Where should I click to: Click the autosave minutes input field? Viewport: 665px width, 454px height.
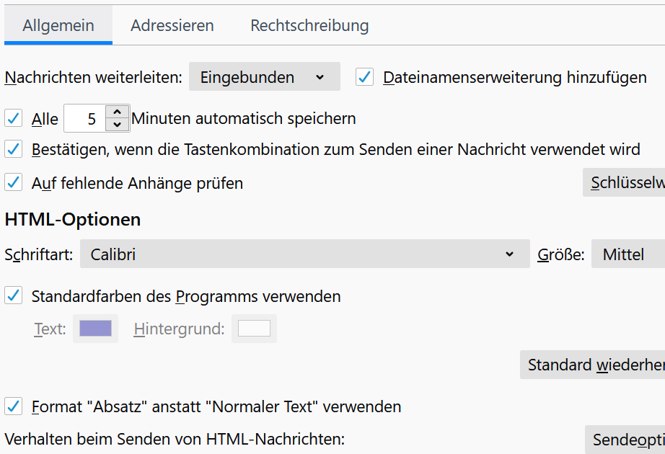(x=85, y=119)
